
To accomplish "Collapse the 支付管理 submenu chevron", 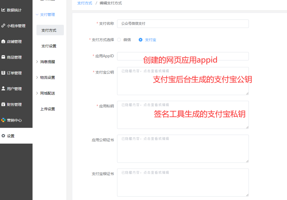I will [37, 15].
